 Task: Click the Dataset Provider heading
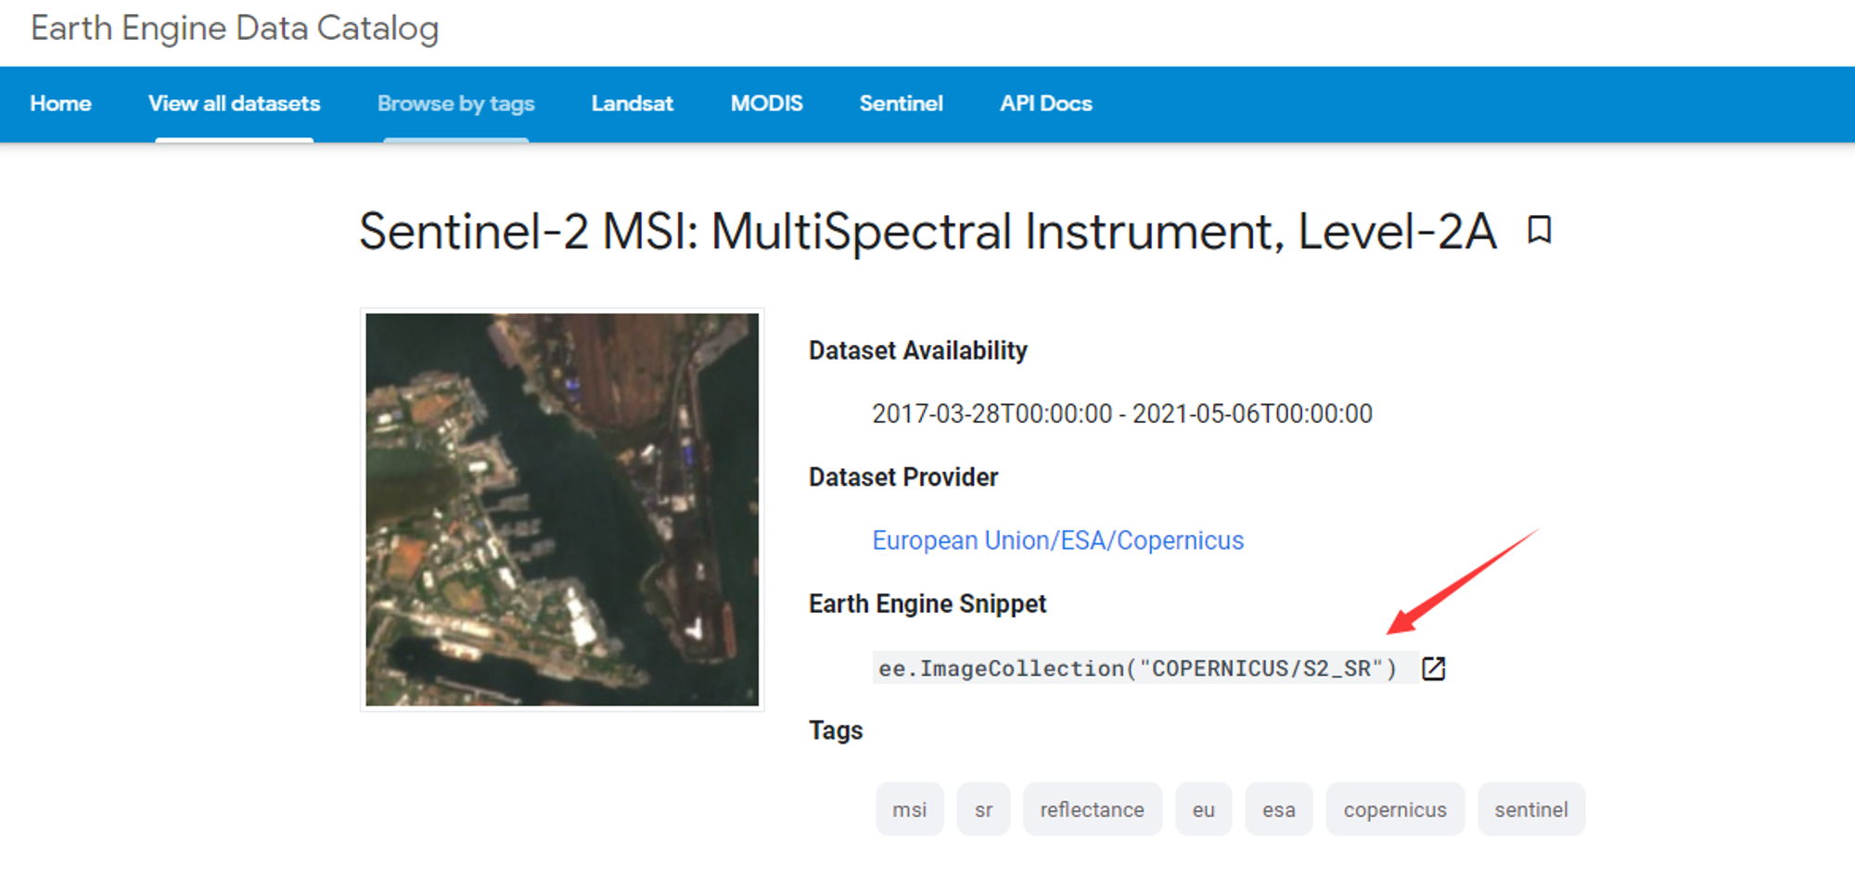tap(903, 477)
